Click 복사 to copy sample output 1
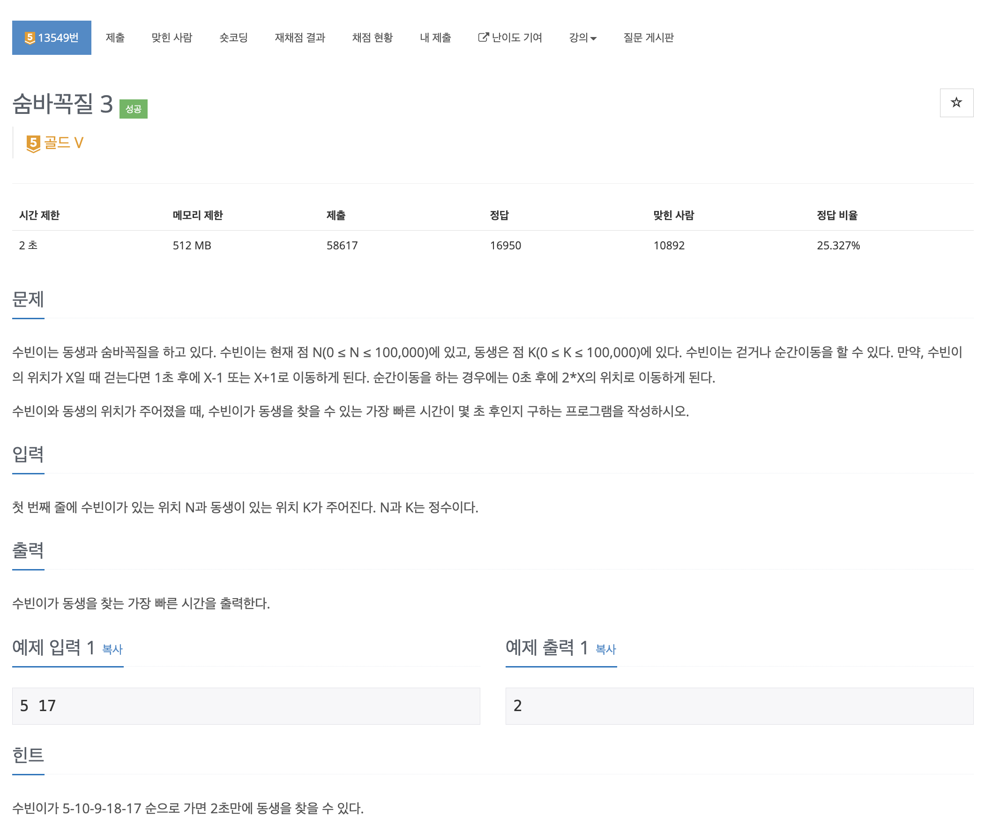Viewport: 985px width, 825px height. point(605,651)
